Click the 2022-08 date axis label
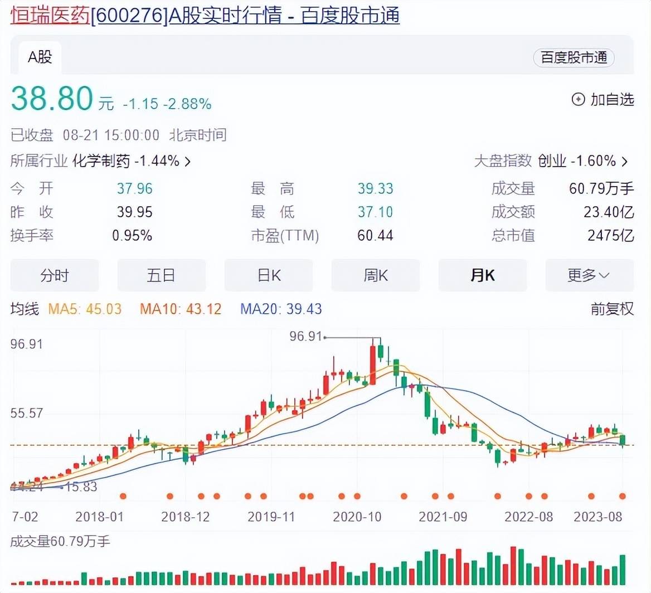The height and width of the screenshot is (593, 651). 528,517
